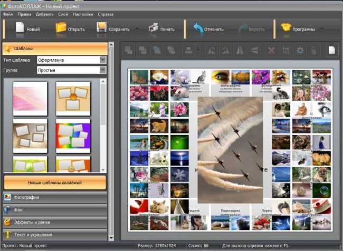Click status text Слоев: 86
The width and height of the screenshot is (343, 251).
tap(198, 246)
